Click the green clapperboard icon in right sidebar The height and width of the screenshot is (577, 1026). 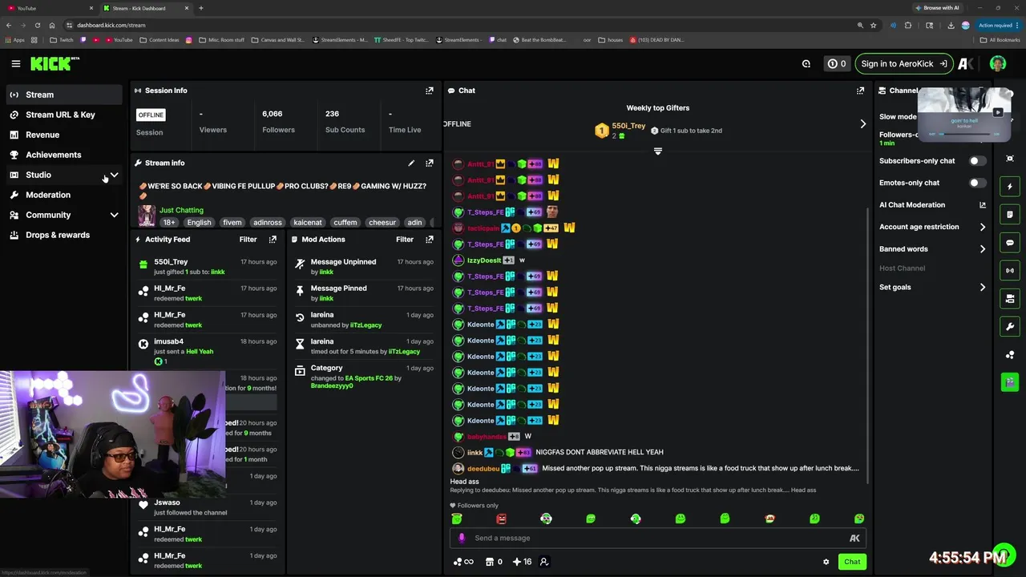tap(1010, 382)
